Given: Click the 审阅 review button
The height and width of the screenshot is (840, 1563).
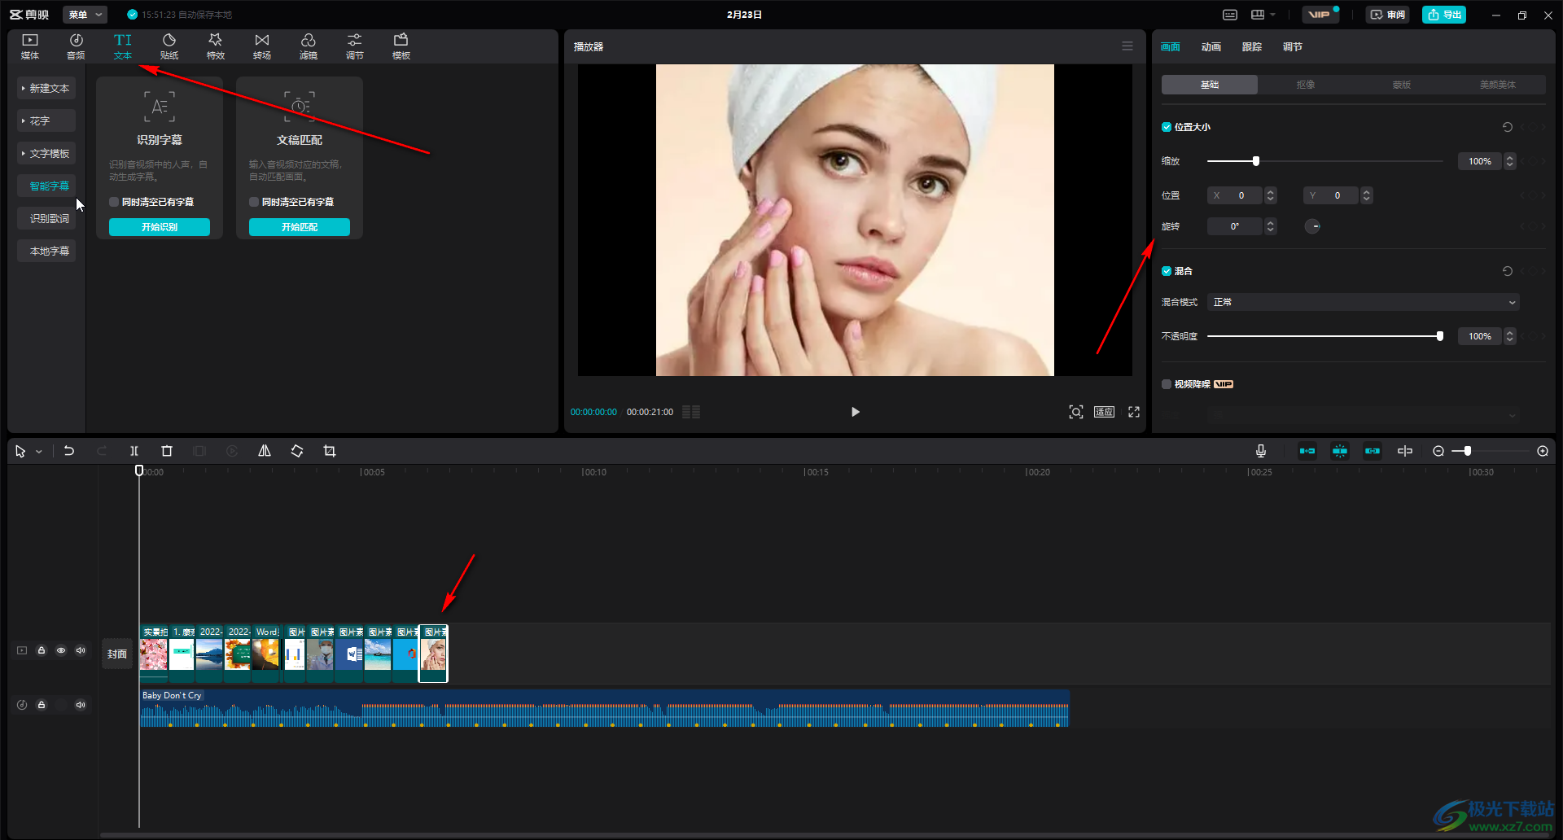Looking at the screenshot, I should (x=1388, y=15).
